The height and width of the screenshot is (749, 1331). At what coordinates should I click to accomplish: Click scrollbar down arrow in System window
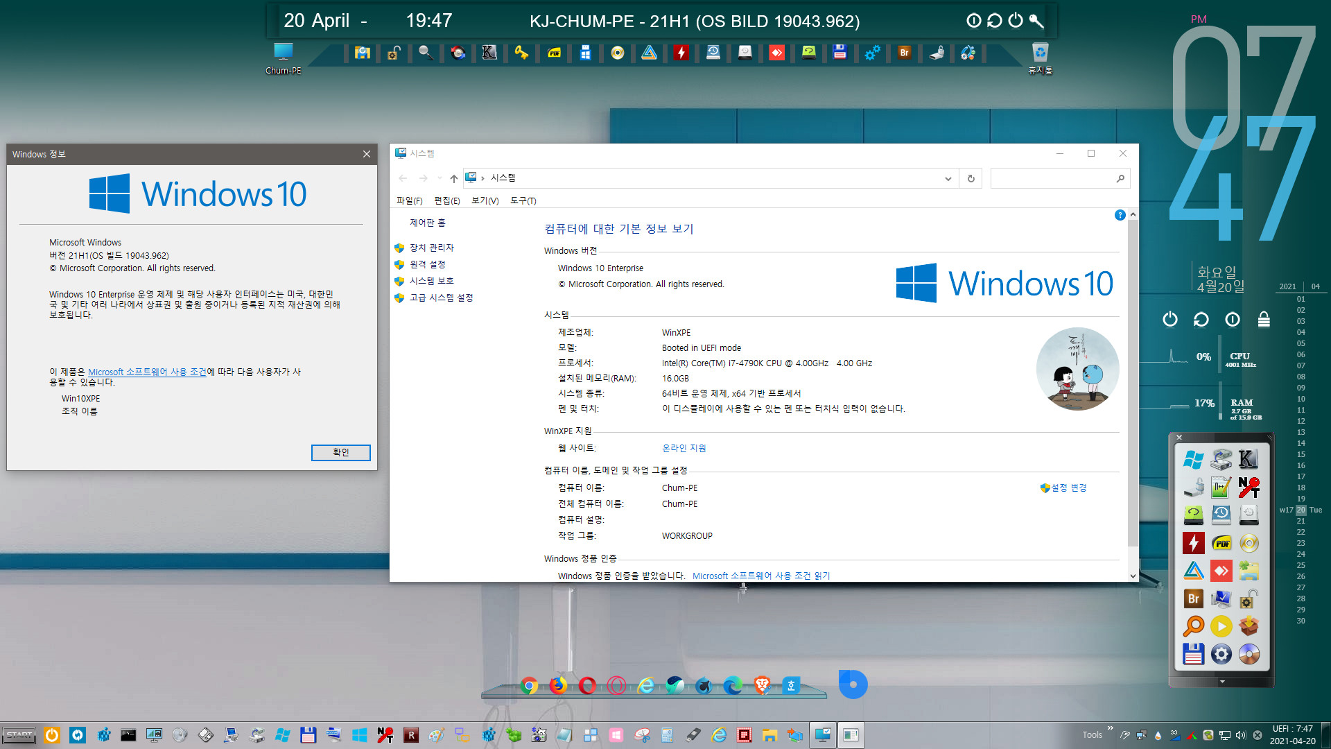1133,576
